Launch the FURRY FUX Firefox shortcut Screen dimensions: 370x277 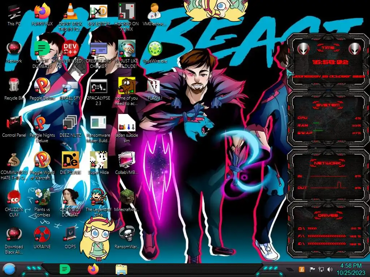(x=42, y=14)
